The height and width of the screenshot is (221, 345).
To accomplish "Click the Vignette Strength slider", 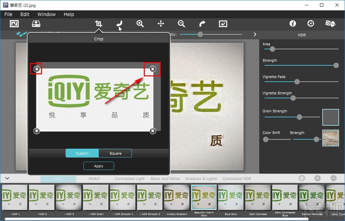I will 293,98.
